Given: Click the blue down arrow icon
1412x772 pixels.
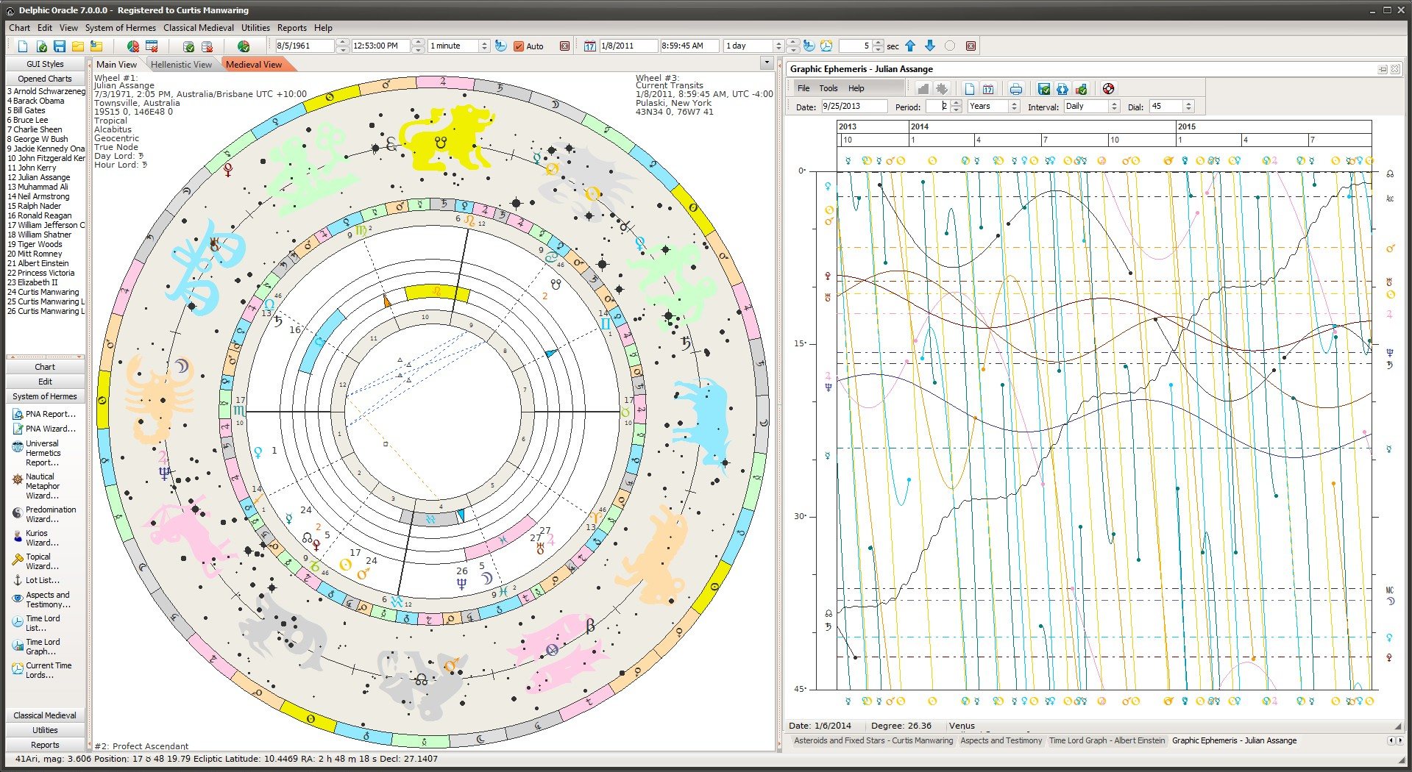Looking at the screenshot, I should (x=930, y=46).
